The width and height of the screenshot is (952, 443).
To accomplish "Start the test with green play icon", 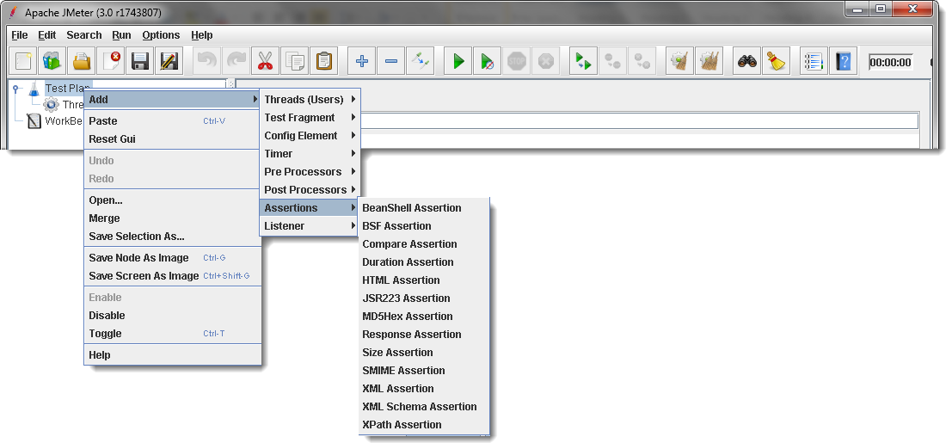I will click(458, 61).
